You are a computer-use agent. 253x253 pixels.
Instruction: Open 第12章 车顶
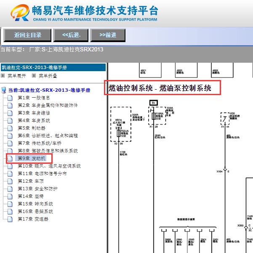(x=31, y=181)
